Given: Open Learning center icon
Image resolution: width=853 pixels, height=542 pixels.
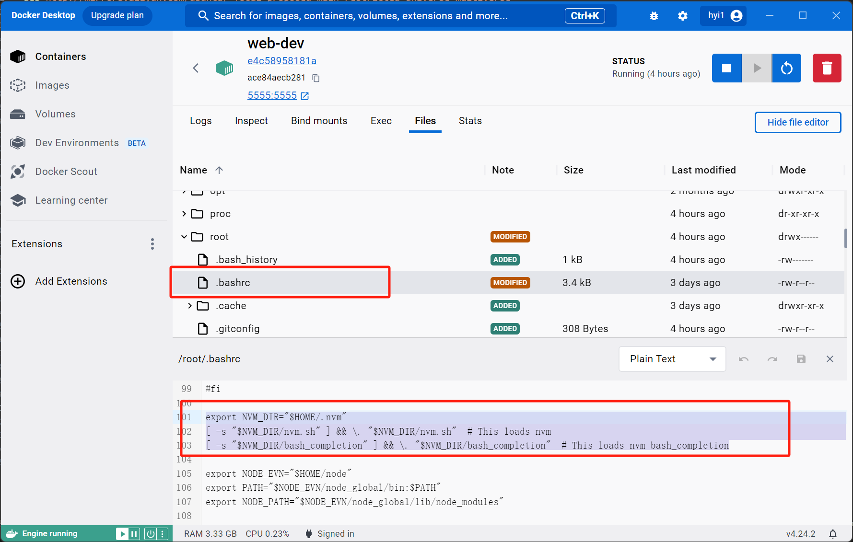Looking at the screenshot, I should pyautogui.click(x=18, y=200).
